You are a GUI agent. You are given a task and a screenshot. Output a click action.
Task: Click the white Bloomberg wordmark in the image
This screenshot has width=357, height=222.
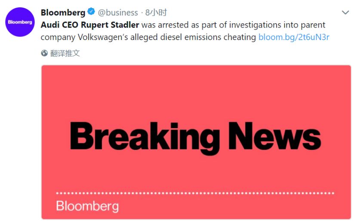87,206
